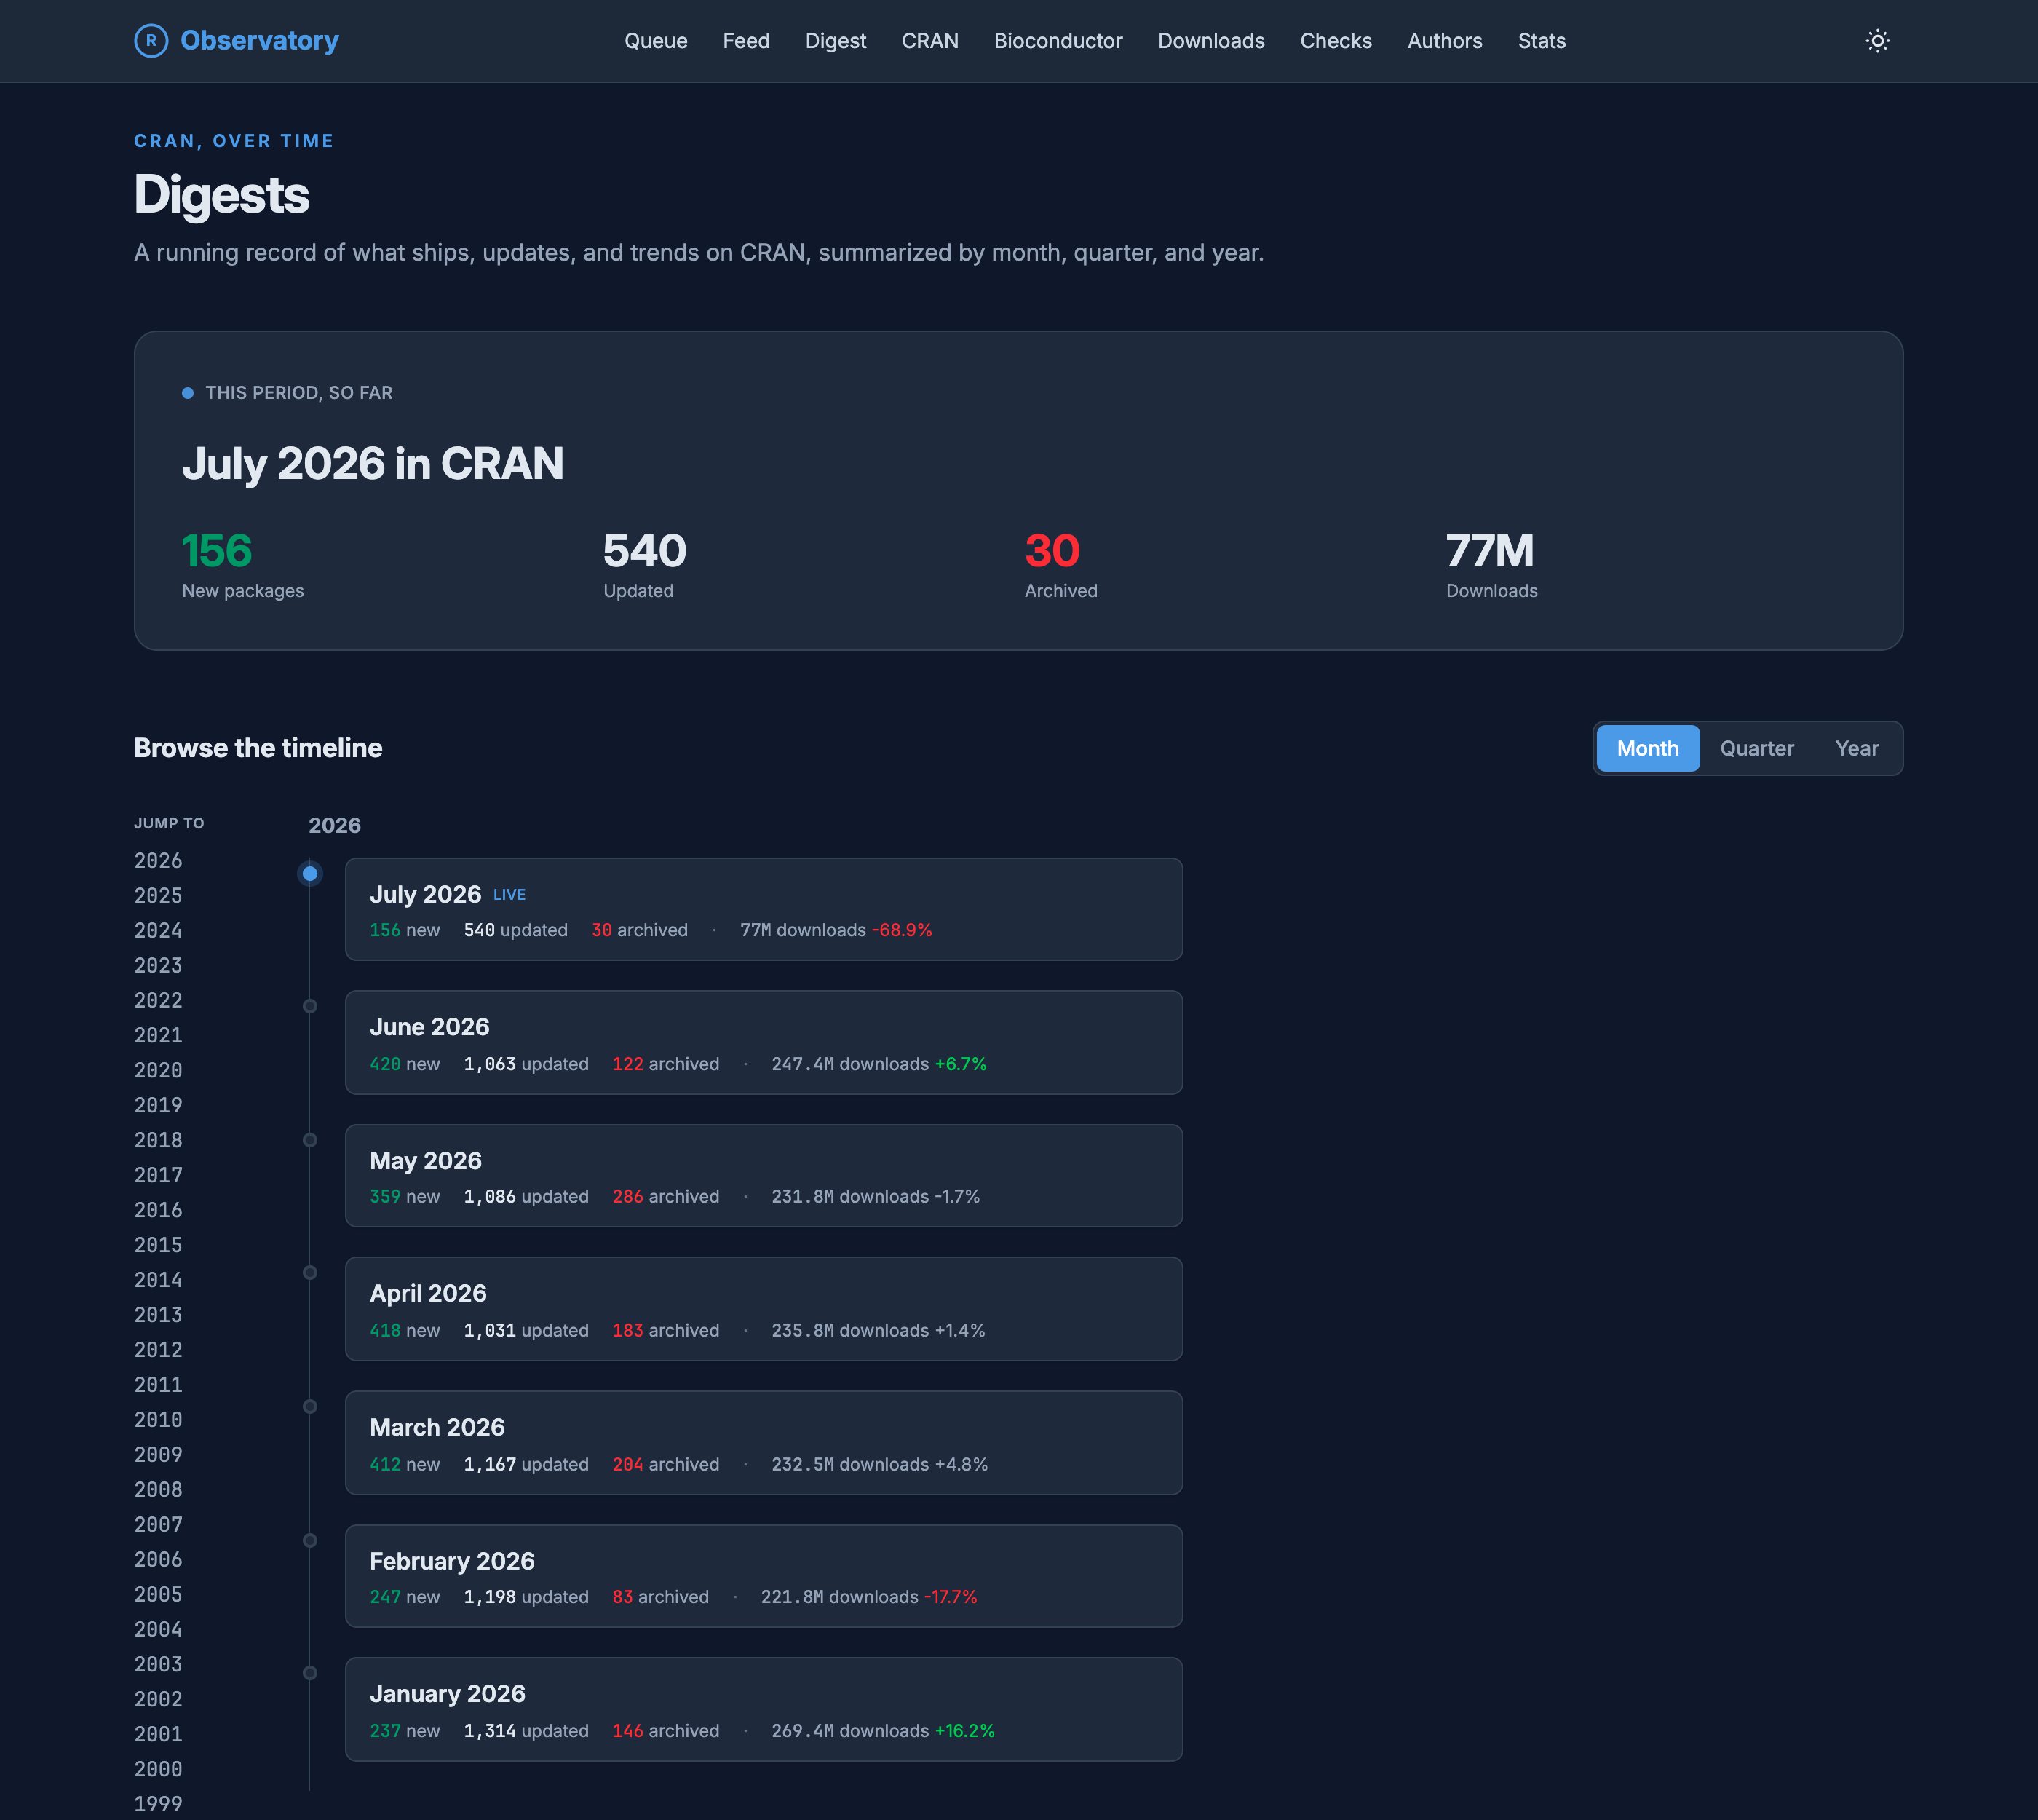Jump to year 2022 in sidebar
2038x1820 pixels.
pyautogui.click(x=158, y=1001)
